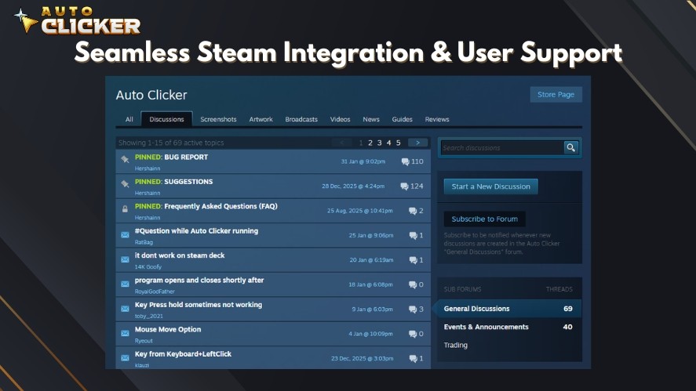Viewport: 696px width, 391px height.
Task: Click Subscribe to Forum button
Action: point(485,219)
